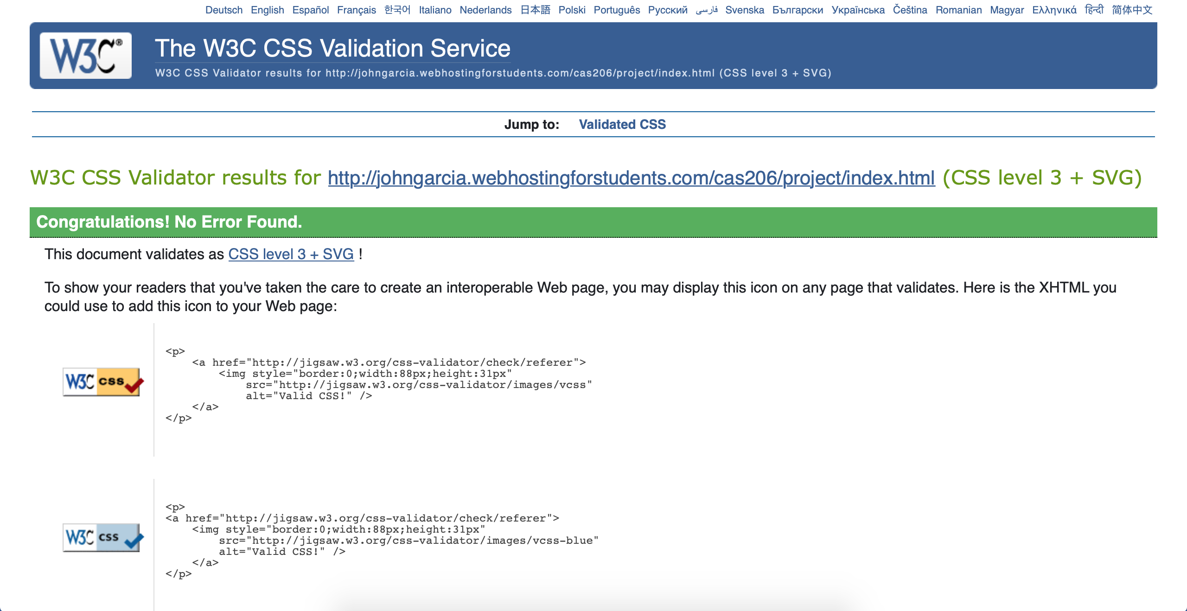Select Русский language option

click(x=667, y=10)
